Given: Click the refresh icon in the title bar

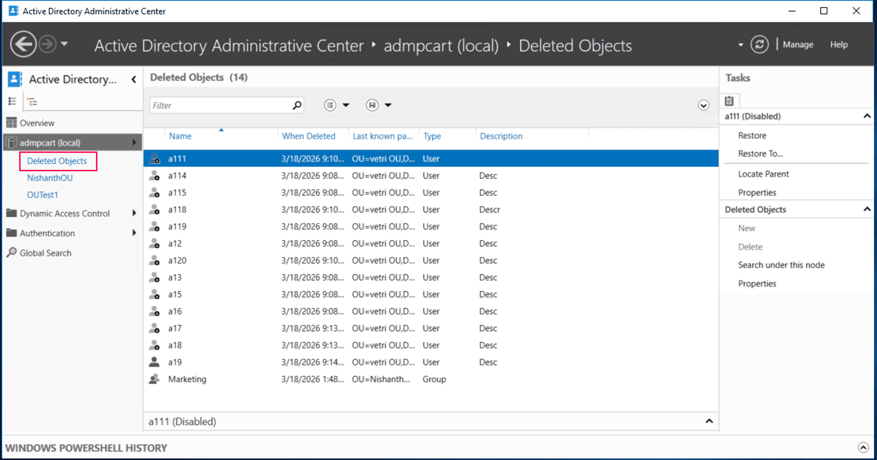Looking at the screenshot, I should (759, 44).
